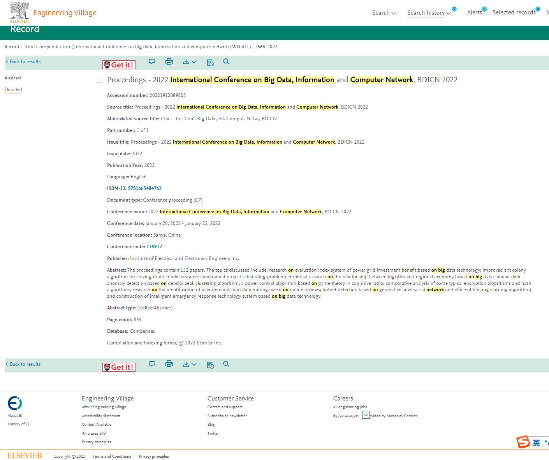Open Subscribe to newsletter link

coord(227,416)
